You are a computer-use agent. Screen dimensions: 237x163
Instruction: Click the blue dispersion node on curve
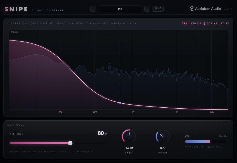(x=120, y=103)
